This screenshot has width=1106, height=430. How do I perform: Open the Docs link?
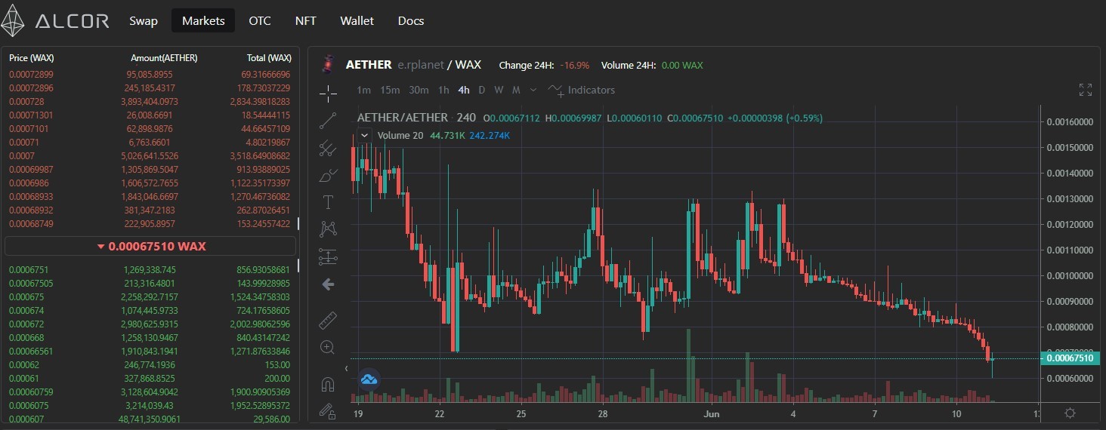pos(411,20)
